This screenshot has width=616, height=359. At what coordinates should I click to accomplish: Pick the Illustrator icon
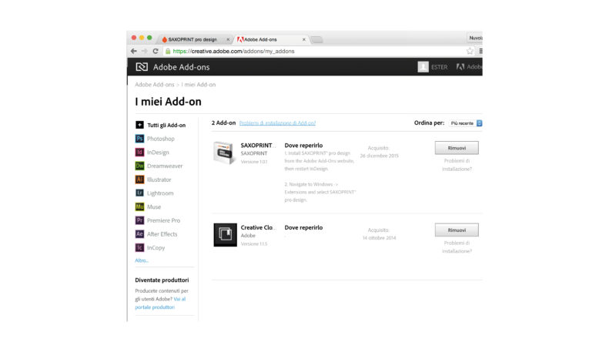coord(139,179)
